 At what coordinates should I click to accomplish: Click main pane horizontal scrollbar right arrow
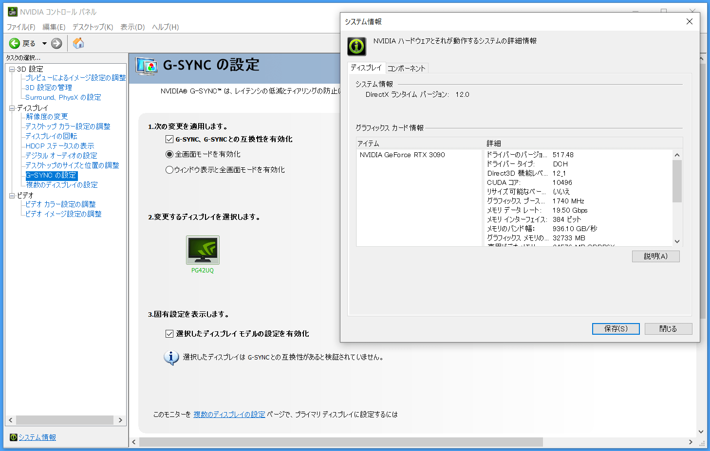point(691,442)
